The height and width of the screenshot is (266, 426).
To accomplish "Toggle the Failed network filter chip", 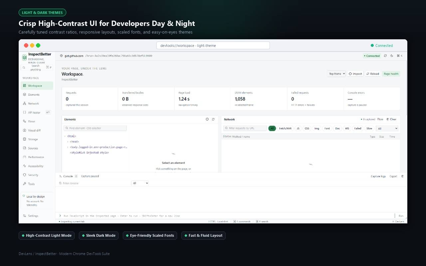I will coord(358,128).
